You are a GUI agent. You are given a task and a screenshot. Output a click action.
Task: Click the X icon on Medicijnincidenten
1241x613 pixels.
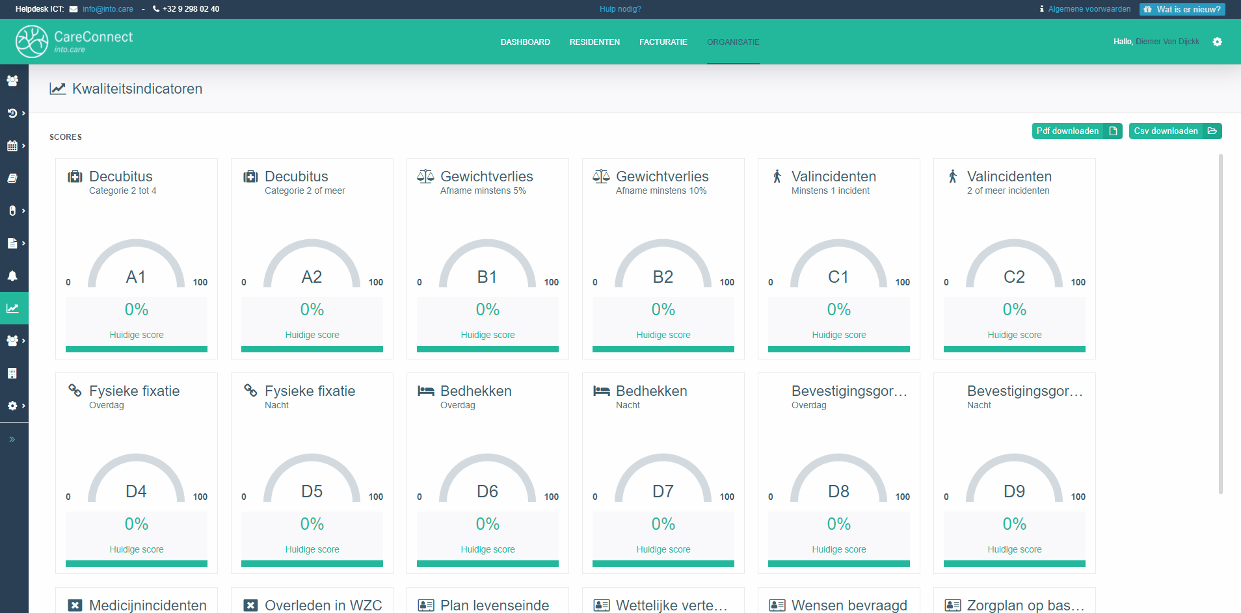[75, 605]
